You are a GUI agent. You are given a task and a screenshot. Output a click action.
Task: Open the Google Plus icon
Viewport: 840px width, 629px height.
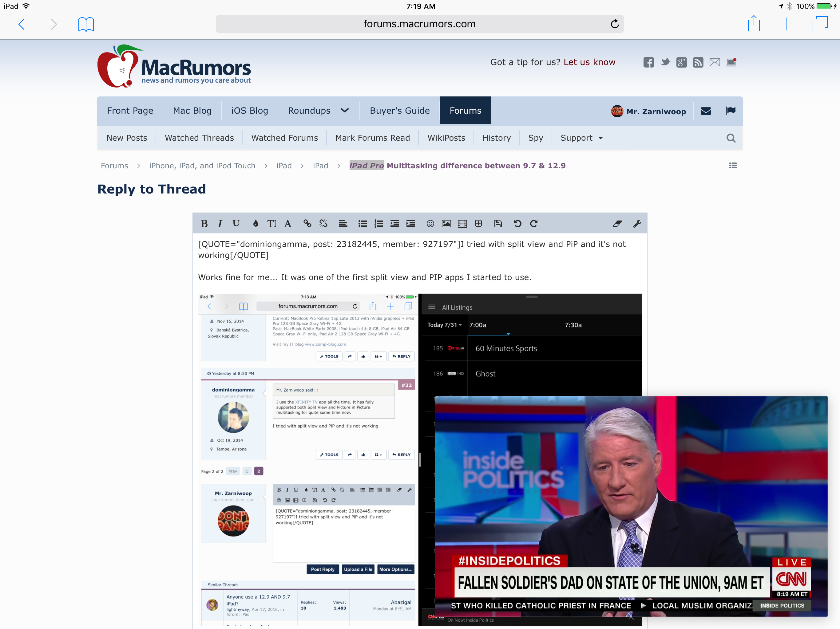click(682, 62)
